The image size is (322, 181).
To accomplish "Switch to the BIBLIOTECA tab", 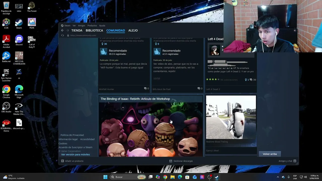I will [x=94, y=30].
